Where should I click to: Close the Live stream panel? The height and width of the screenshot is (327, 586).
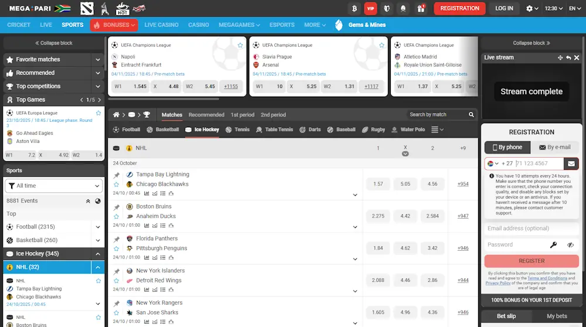[x=577, y=57]
